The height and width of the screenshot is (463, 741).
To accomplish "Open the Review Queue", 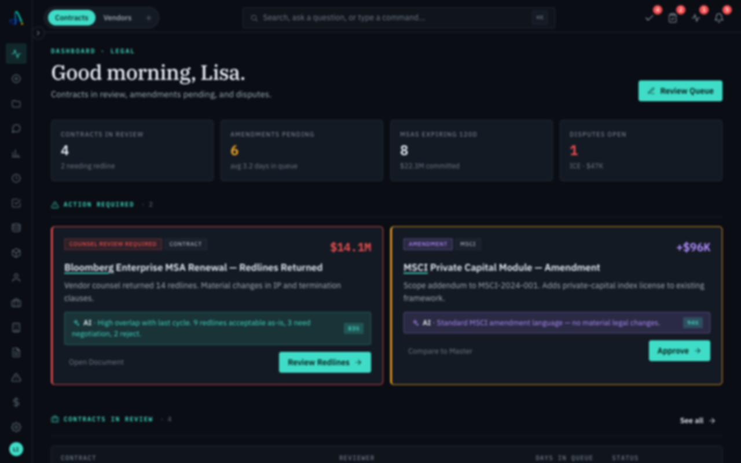I will (680, 91).
